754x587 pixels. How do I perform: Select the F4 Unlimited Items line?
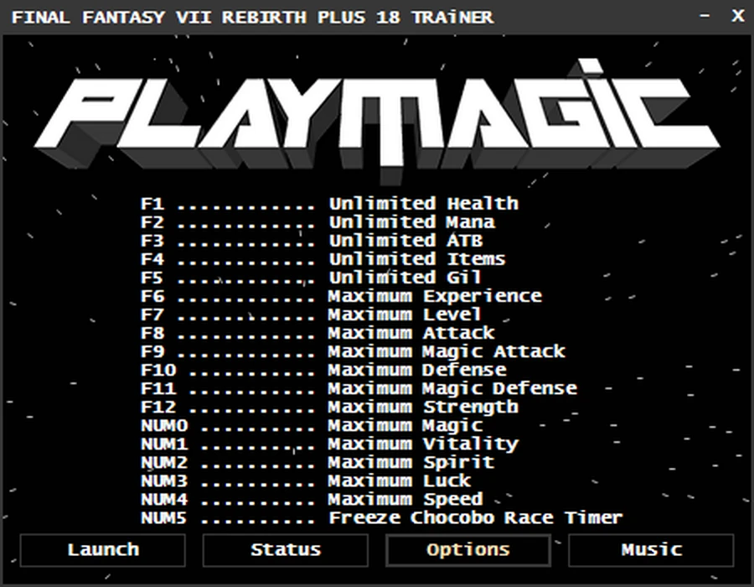click(323, 259)
